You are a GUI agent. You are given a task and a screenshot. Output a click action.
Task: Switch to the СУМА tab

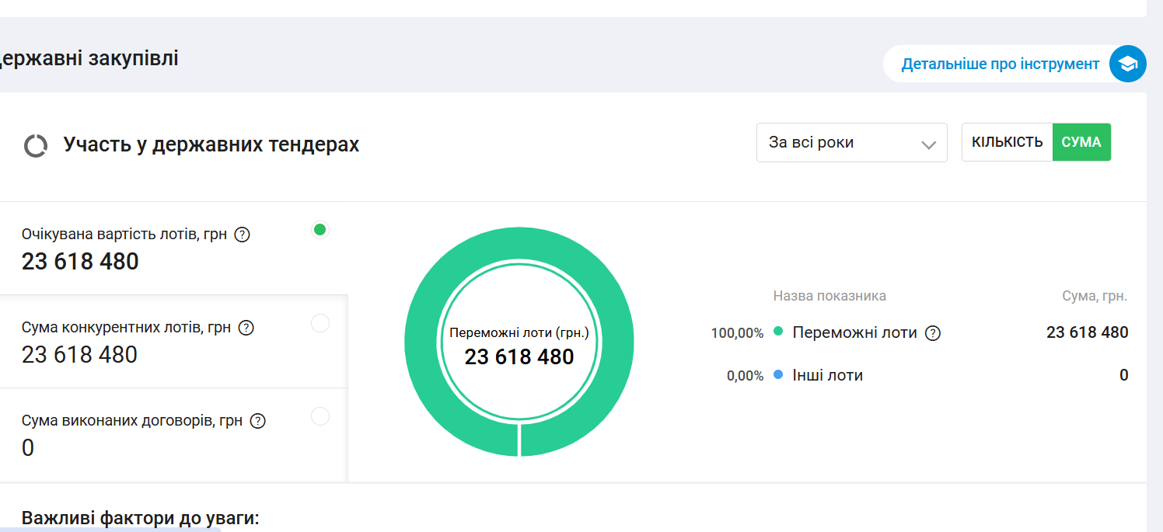(x=1081, y=143)
